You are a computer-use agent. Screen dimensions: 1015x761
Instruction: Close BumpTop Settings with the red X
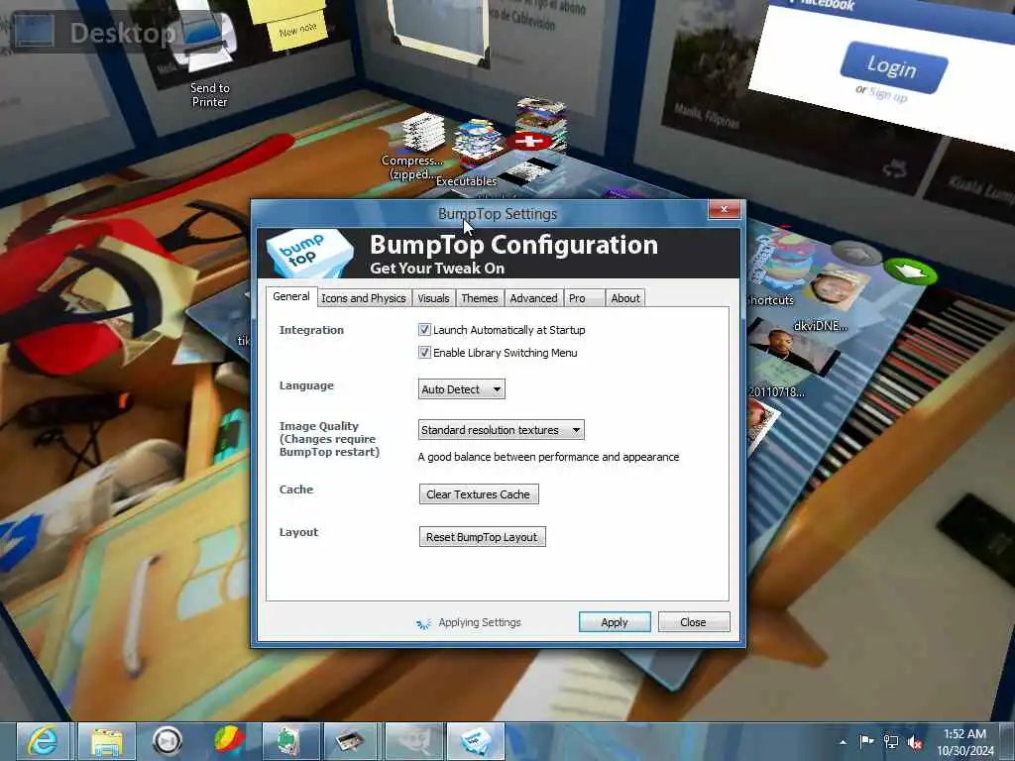coord(724,210)
